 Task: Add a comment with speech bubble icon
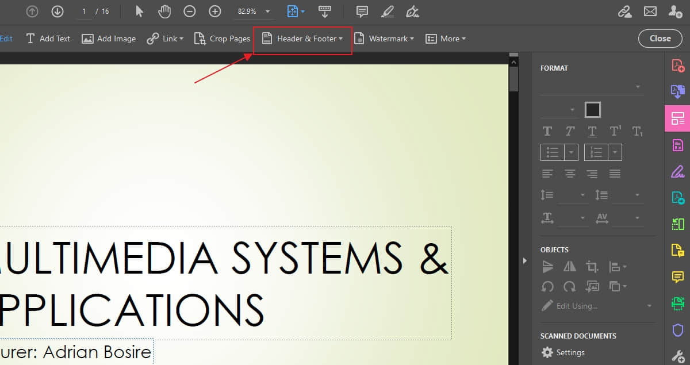362,11
